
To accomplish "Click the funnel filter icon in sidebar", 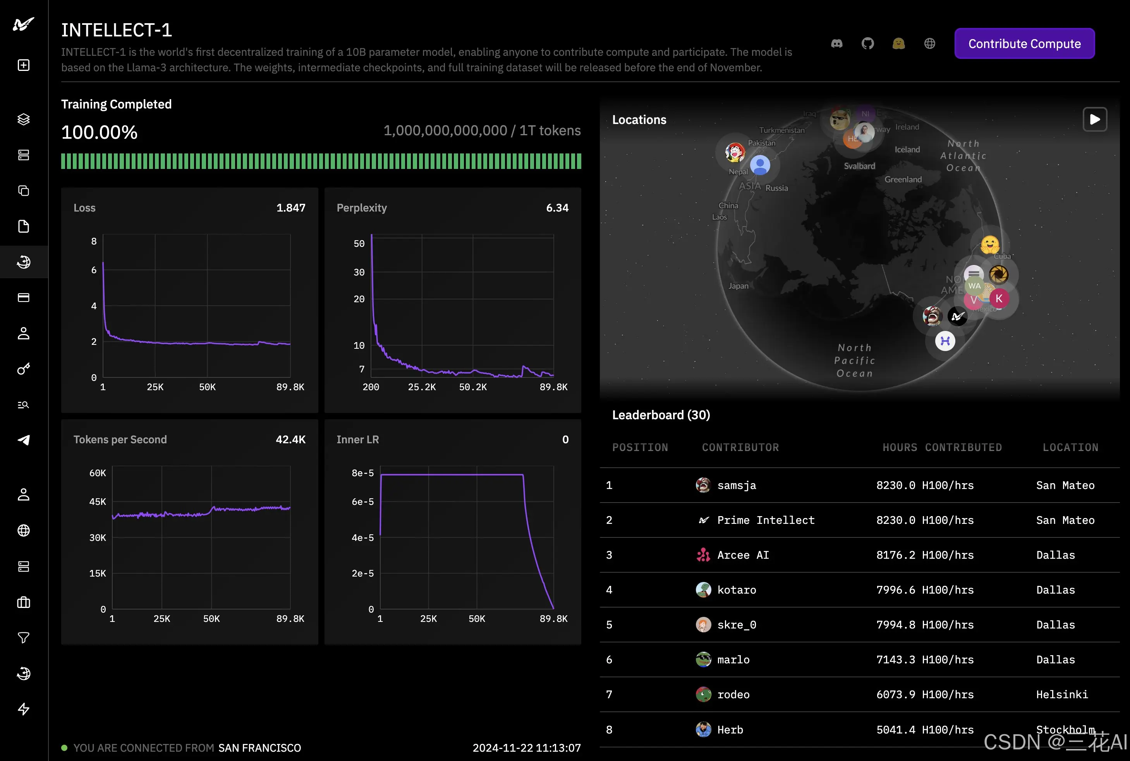I will 23,638.
